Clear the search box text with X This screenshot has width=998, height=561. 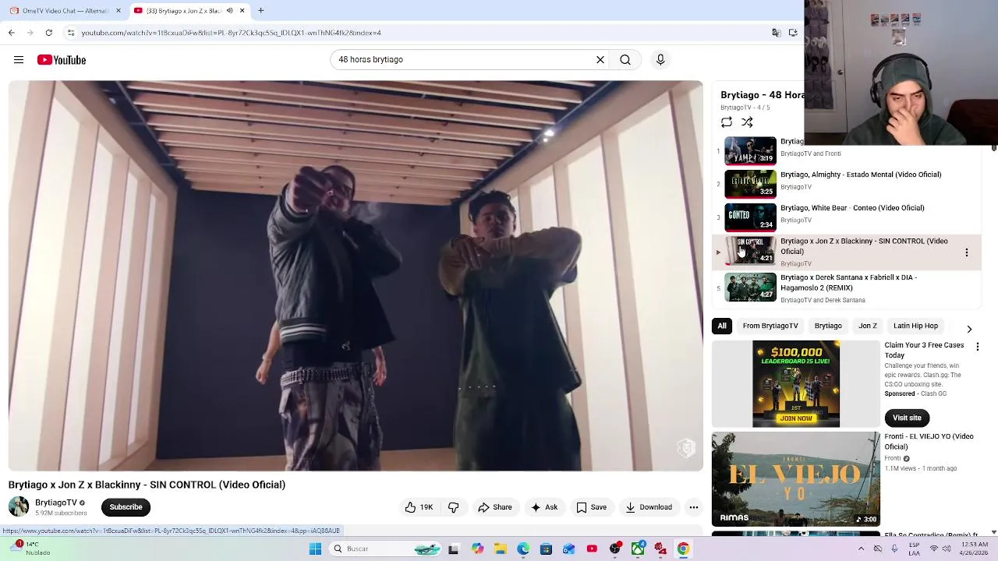pos(600,60)
